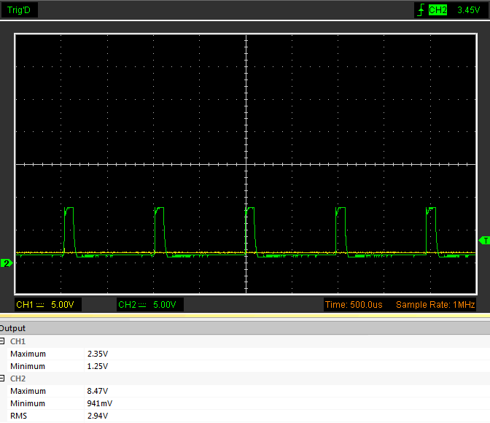Select CH1 Minimum 1.25V measurement row
The width and height of the screenshot is (490, 423).
58,366
